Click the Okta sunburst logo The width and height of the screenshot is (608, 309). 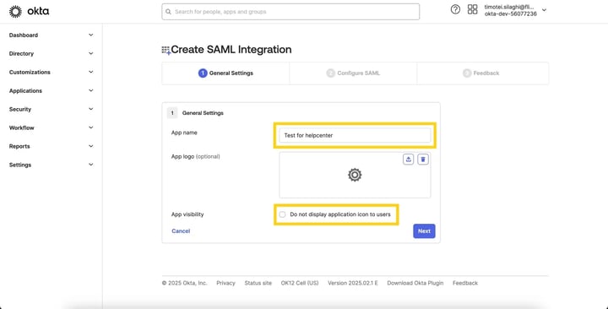coord(15,12)
